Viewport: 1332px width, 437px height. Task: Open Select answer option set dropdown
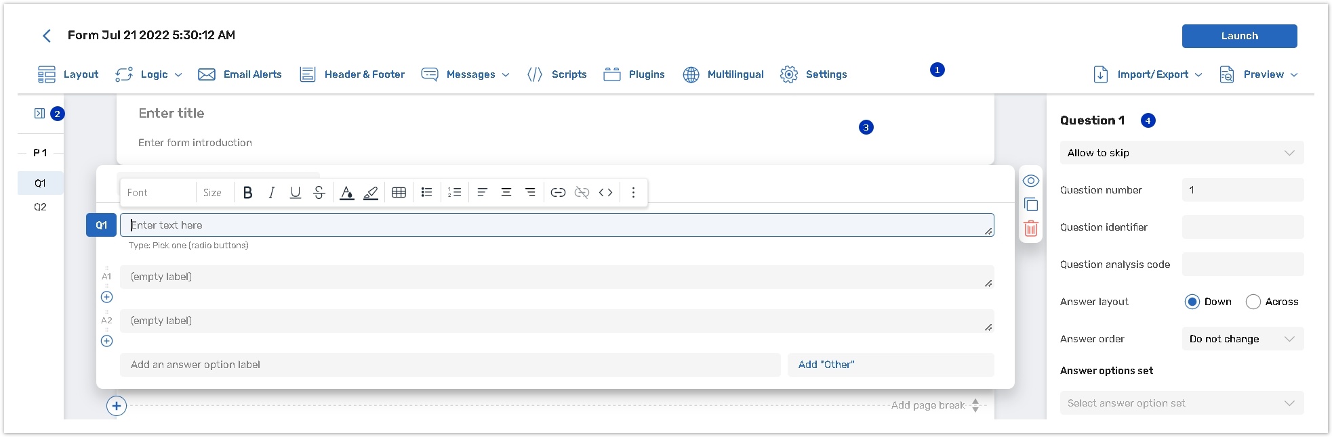click(1181, 403)
